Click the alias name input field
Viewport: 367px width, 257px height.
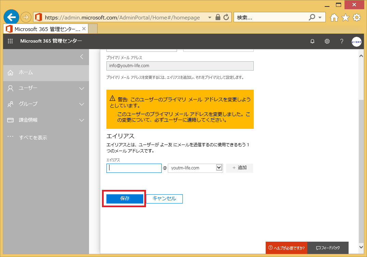134,168
